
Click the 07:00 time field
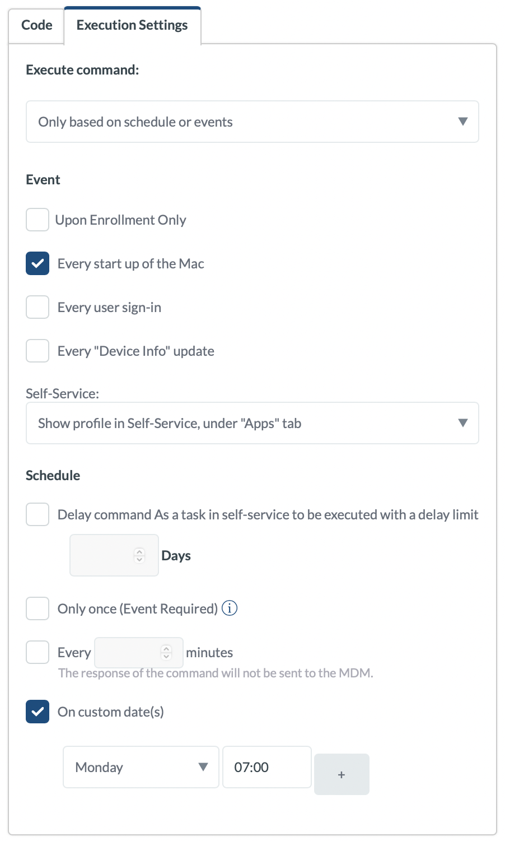point(266,767)
